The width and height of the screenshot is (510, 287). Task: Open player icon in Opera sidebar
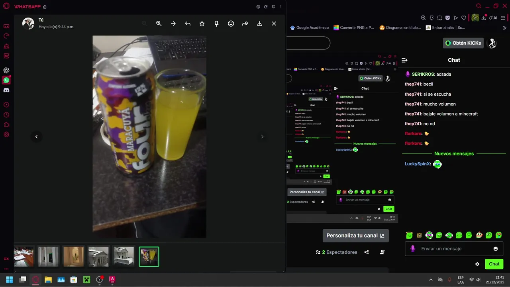pos(6,105)
